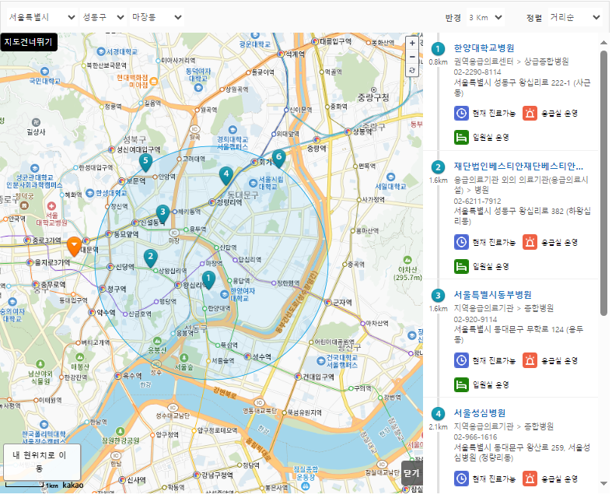Click phone number 02-6211-7912
This screenshot has width=612, height=498.
coord(477,202)
